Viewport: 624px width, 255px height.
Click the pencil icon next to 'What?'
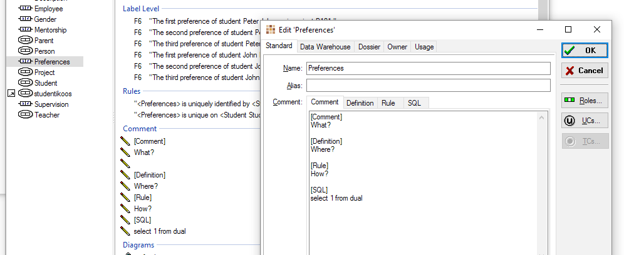pos(125,152)
